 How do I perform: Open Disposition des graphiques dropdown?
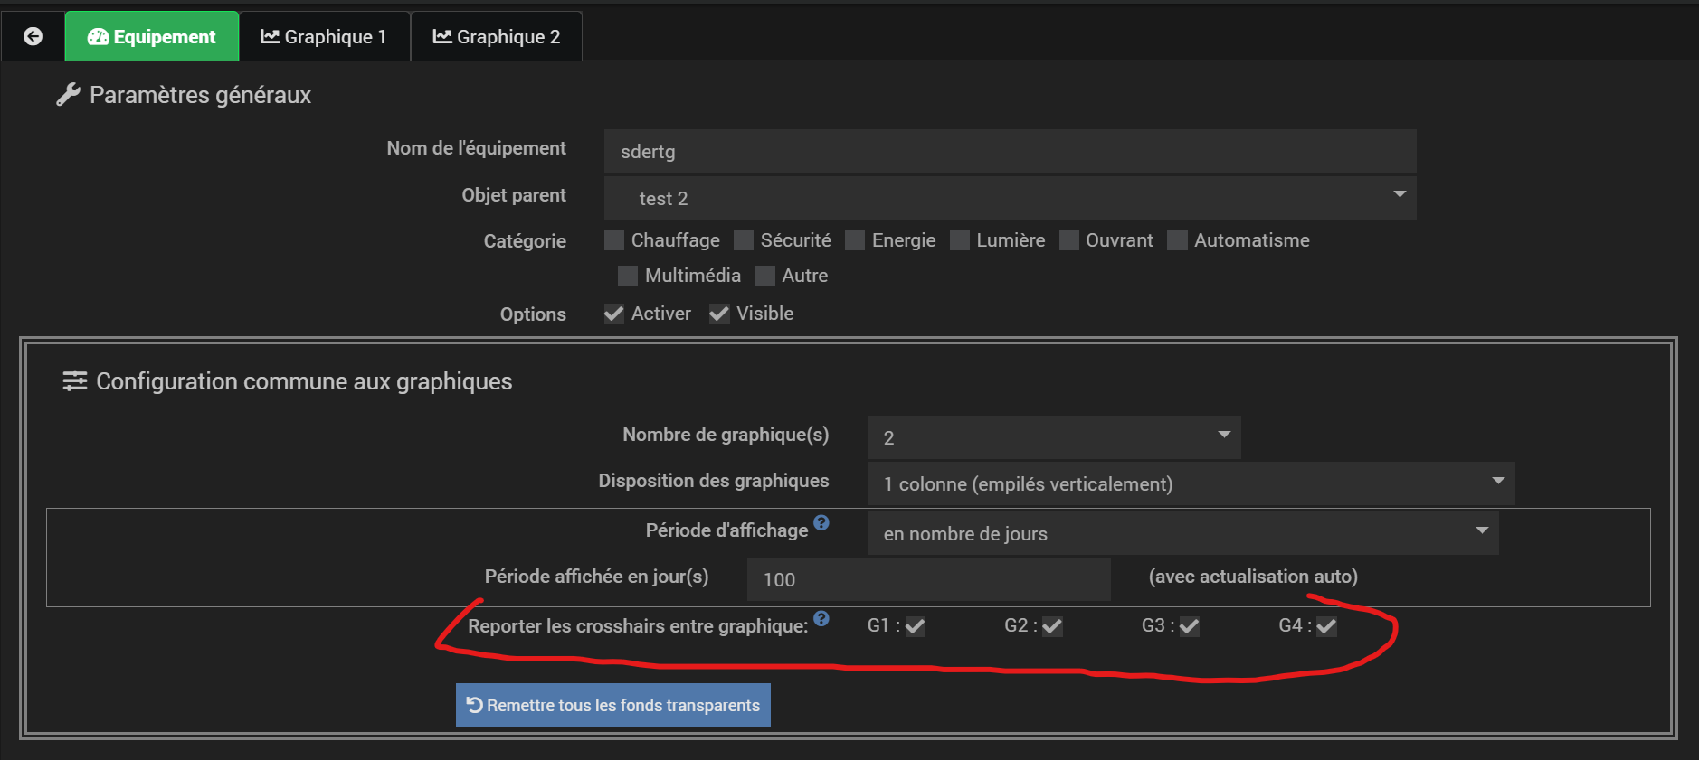pyautogui.click(x=1191, y=483)
